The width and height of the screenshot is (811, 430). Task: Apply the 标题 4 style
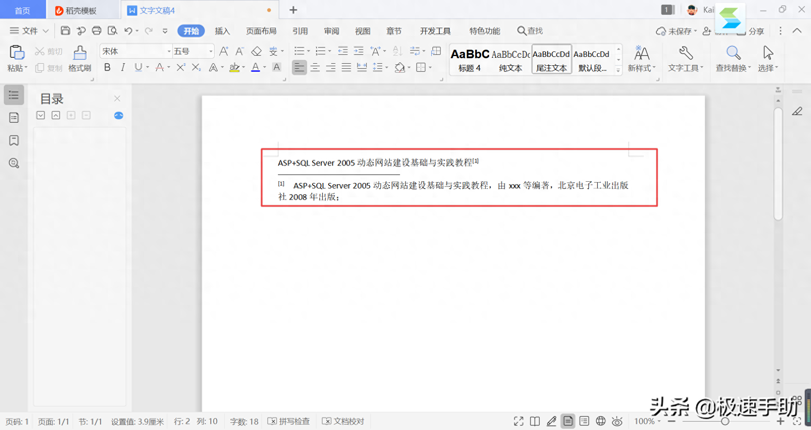pos(470,60)
